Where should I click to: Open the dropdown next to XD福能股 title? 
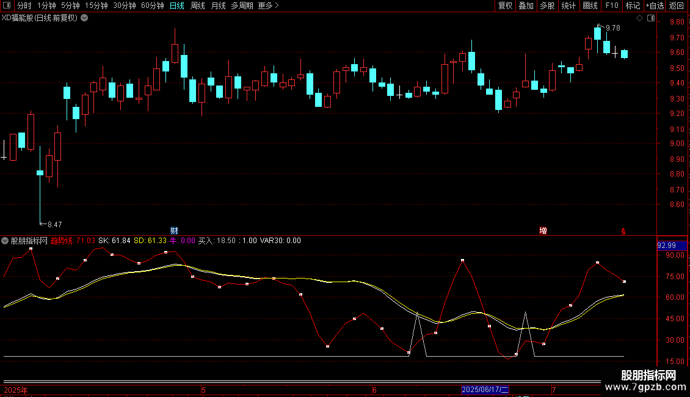pyautogui.click(x=84, y=18)
